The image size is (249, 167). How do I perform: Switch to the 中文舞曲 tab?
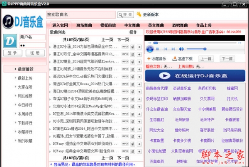point(132,25)
